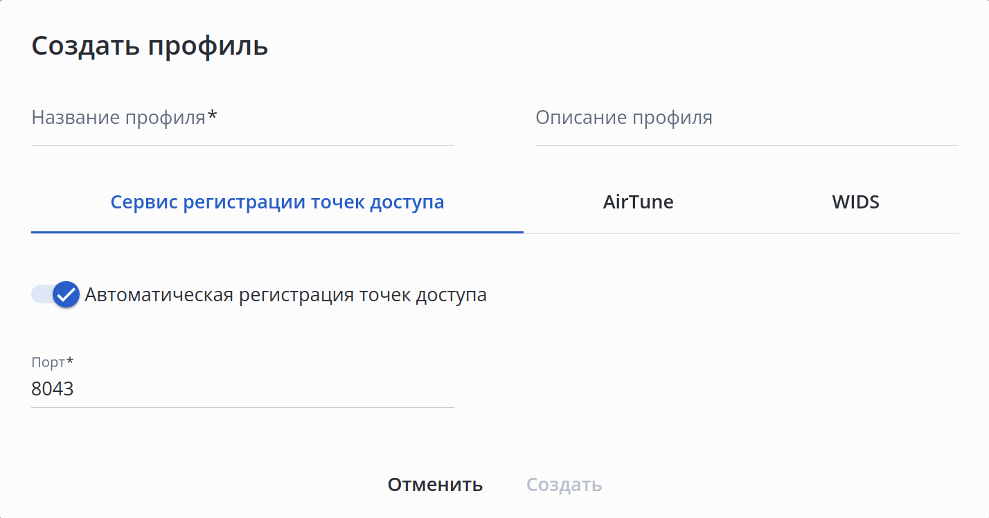989x518 pixels.
Task: Click the Создать профиль dialog heading
Action: (150, 46)
